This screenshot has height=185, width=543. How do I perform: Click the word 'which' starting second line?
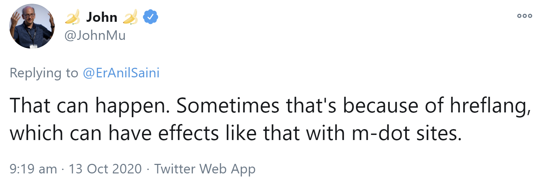[36, 133]
